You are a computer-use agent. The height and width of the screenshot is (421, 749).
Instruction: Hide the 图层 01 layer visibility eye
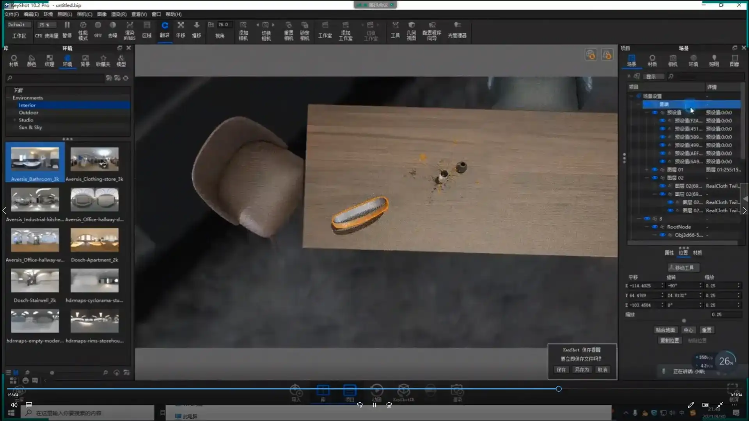click(655, 170)
